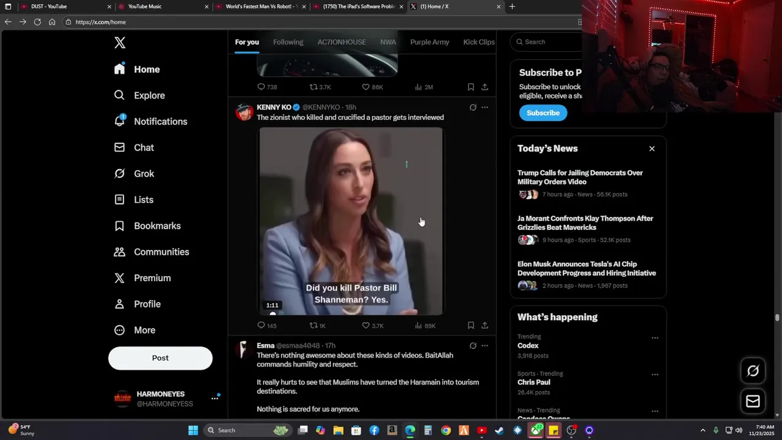Image resolution: width=782 pixels, height=440 pixels.
Task: Bookmark the top post with 738 replies
Action: click(470, 87)
